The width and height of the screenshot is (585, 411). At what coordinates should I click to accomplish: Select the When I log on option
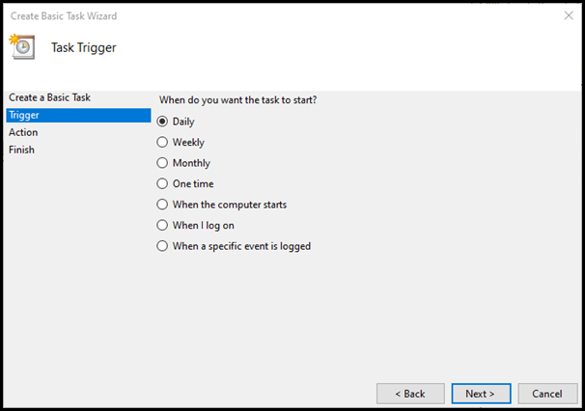tap(162, 225)
